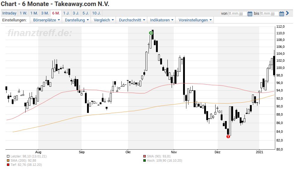Click 'Tief: 82,76 (08.12.20)' legend text

coord(26,165)
